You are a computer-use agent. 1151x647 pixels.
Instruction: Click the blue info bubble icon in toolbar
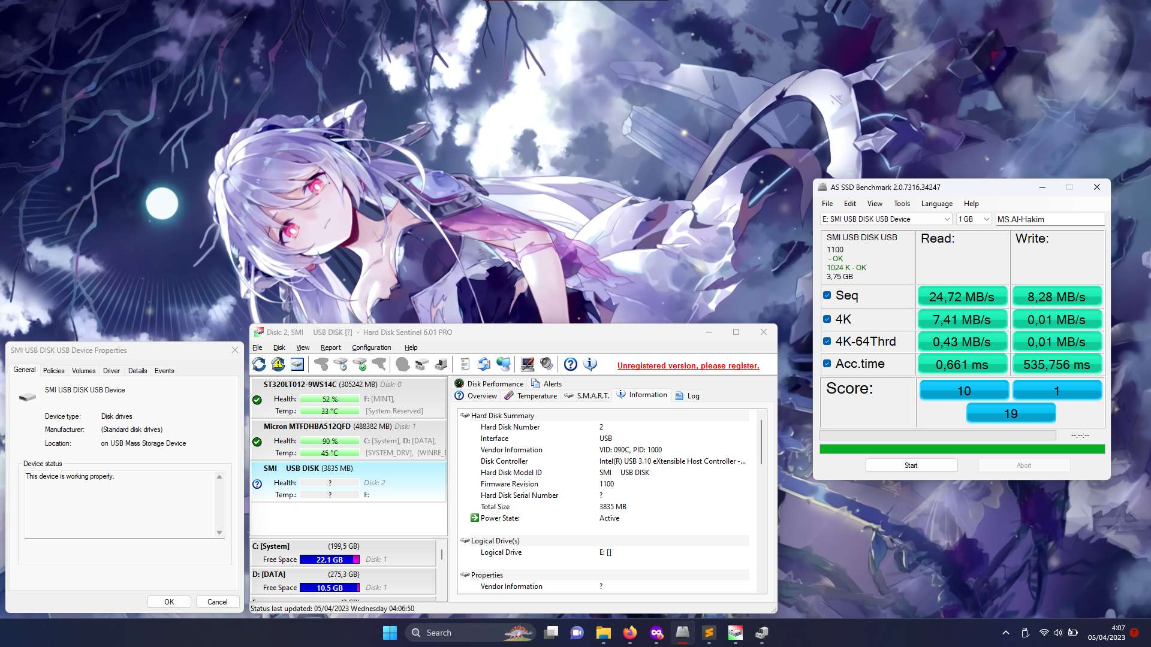[590, 364]
